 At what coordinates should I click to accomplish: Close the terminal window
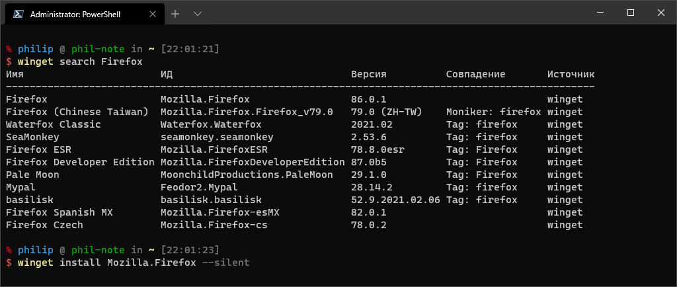pyautogui.click(x=660, y=13)
